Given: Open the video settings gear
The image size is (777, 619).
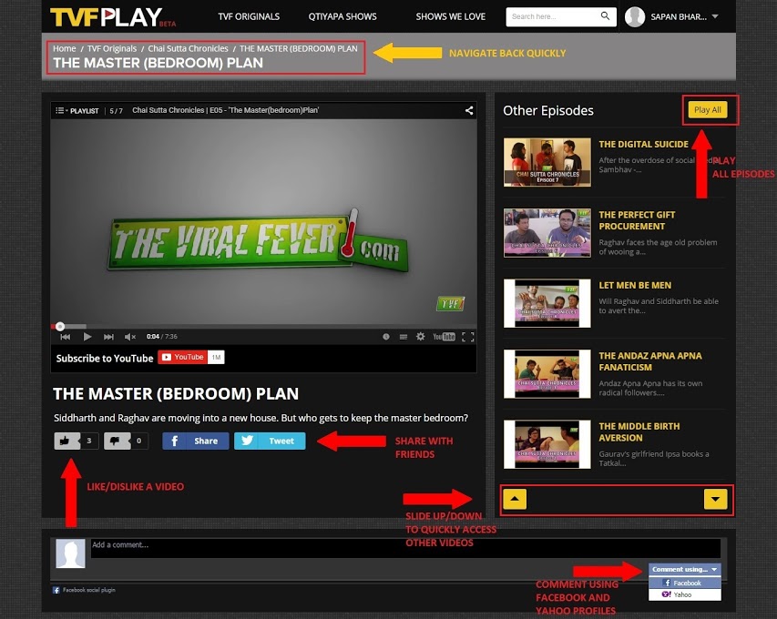Looking at the screenshot, I should pyautogui.click(x=420, y=337).
